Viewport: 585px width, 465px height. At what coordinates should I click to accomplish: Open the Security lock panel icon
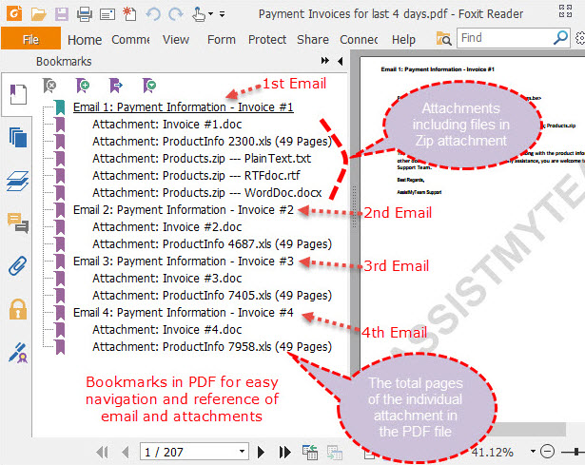coord(18,308)
